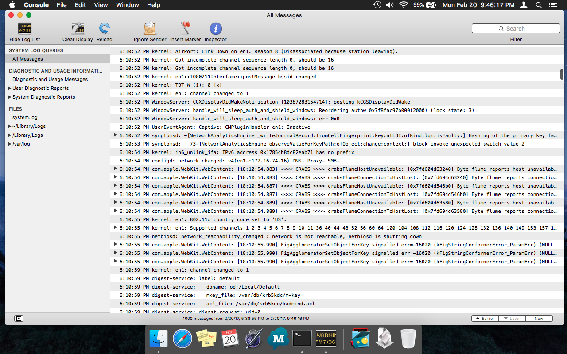Open the blue box app right of the Dock divider
This screenshot has height=354, width=567.
[x=361, y=339]
